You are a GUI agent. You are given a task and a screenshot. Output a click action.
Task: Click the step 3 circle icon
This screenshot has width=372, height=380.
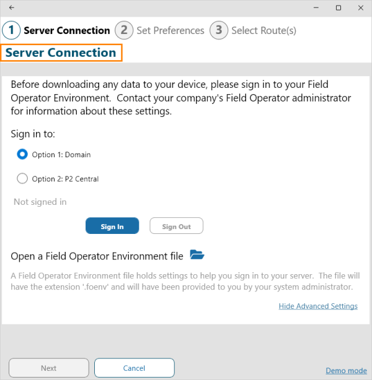point(219,30)
